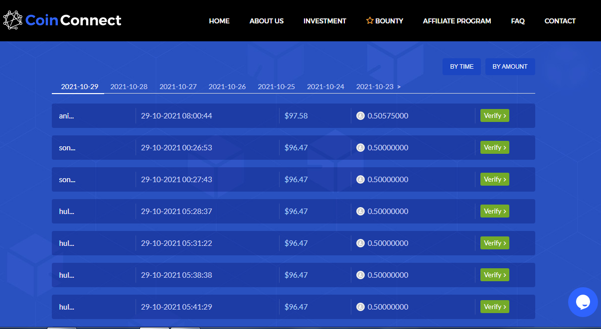Open the About Us page
This screenshot has height=329, width=601.
[267, 21]
